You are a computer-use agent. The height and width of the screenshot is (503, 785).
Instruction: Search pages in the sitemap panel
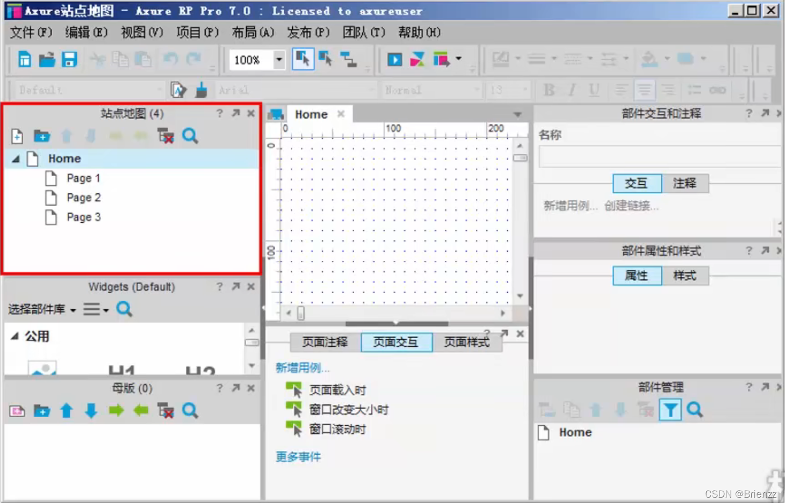coord(190,136)
